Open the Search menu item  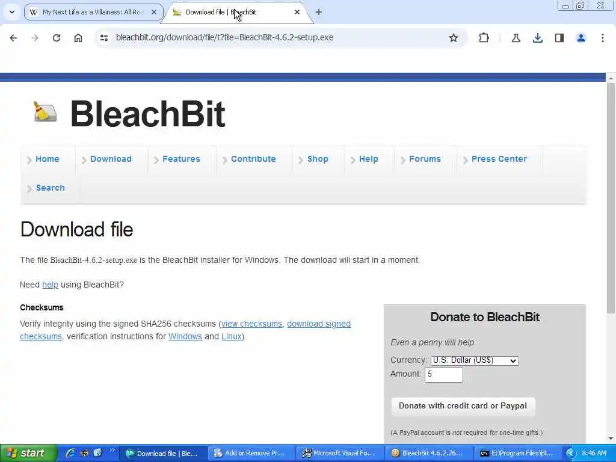[x=51, y=188]
